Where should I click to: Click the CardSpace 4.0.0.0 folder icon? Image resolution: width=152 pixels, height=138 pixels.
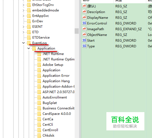(39, 114)
